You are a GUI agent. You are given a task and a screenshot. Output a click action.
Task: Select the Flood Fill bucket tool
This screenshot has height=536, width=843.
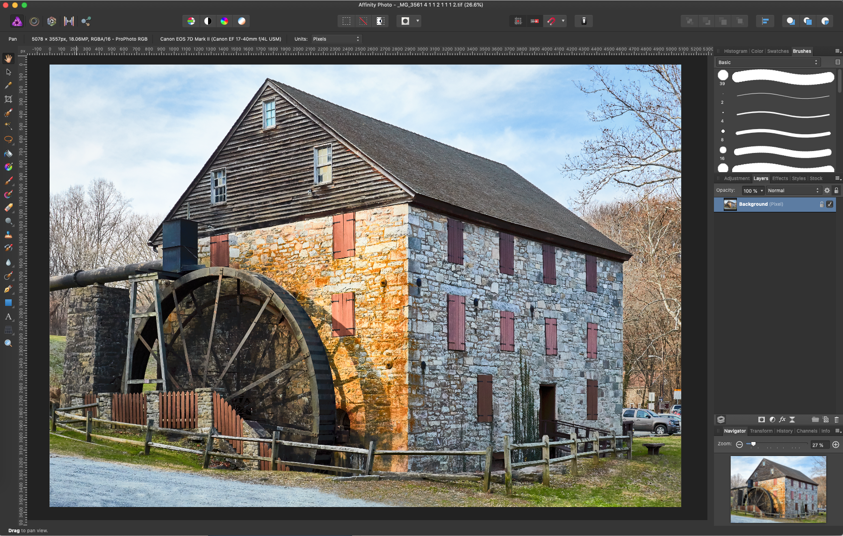8,153
